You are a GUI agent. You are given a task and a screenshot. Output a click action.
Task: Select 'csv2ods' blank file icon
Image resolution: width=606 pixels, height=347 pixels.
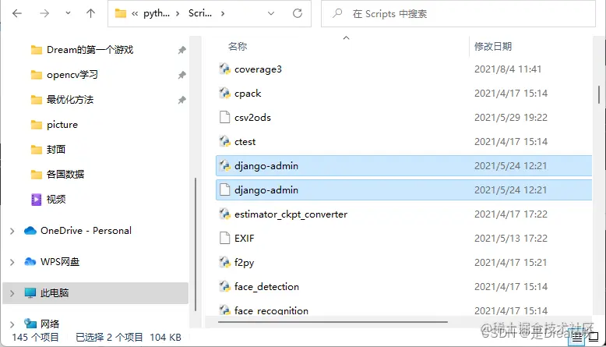(224, 117)
